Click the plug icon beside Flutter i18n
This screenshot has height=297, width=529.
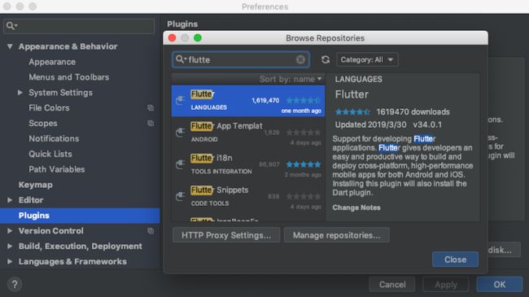coord(181,164)
